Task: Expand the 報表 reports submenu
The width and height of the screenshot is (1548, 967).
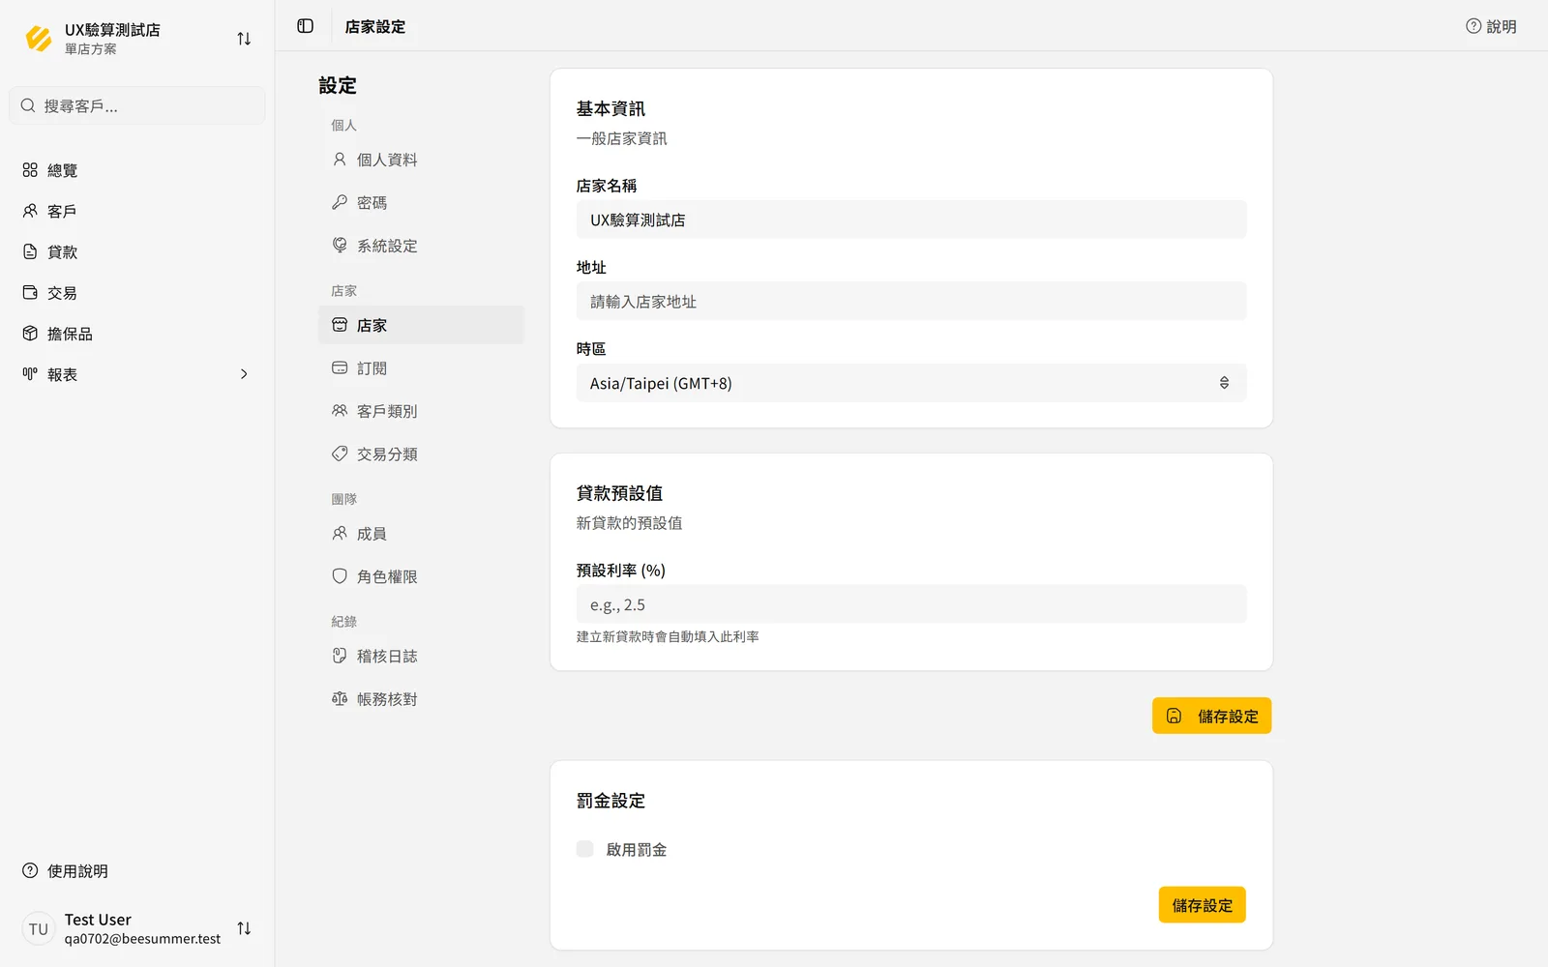Action: 136,374
